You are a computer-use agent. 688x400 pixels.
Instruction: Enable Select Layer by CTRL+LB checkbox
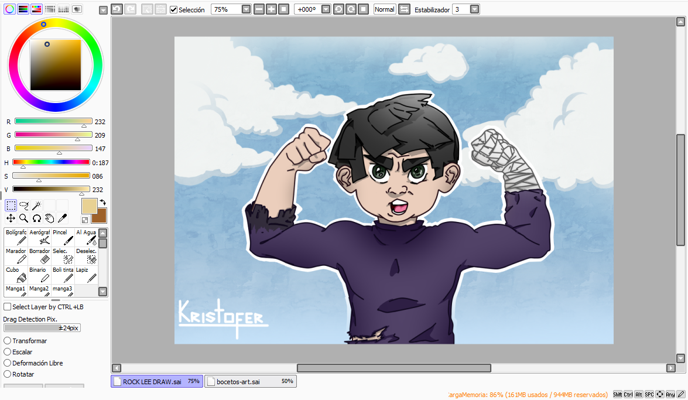[8, 306]
